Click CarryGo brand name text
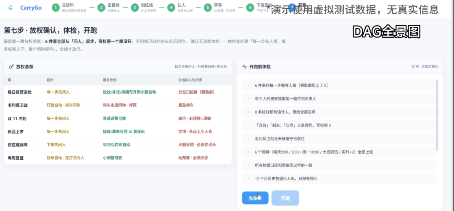454x211 pixels. (31, 8)
